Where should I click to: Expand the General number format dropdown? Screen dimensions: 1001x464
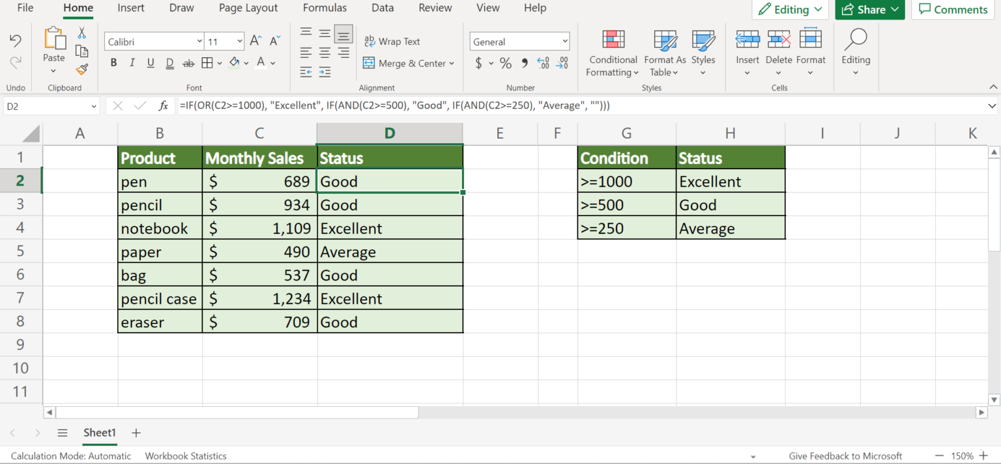pos(564,42)
